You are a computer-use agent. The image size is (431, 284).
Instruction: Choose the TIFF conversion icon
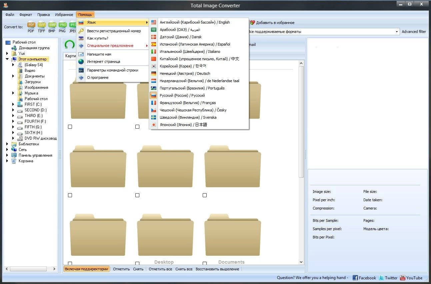[x=41, y=25]
